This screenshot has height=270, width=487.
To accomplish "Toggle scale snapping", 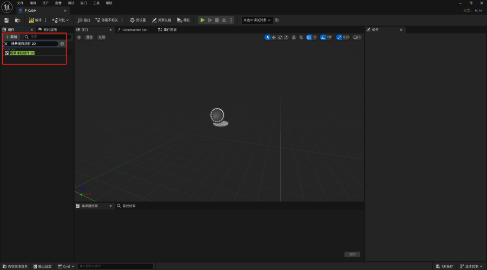I will 339,37.
